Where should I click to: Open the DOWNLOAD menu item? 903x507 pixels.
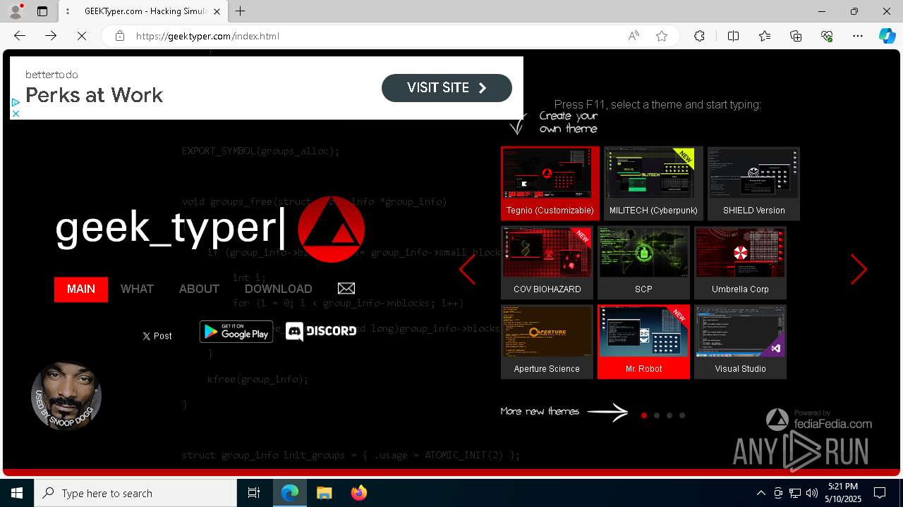278,289
